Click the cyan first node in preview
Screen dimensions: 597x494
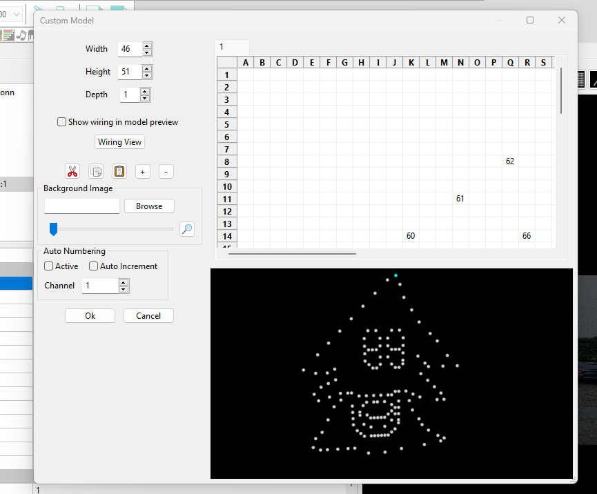(x=396, y=275)
